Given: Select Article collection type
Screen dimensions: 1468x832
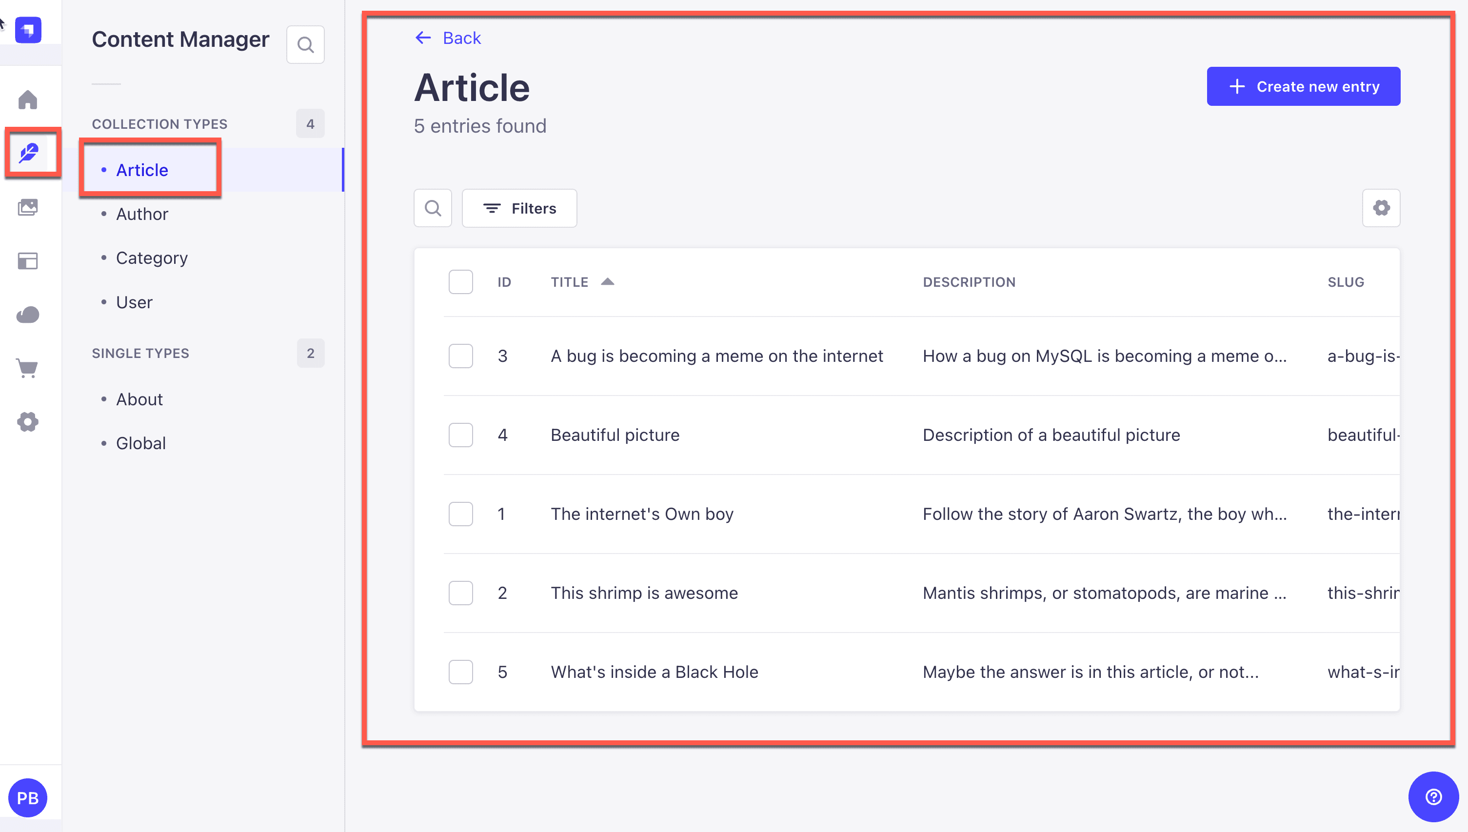Looking at the screenshot, I should click(142, 170).
